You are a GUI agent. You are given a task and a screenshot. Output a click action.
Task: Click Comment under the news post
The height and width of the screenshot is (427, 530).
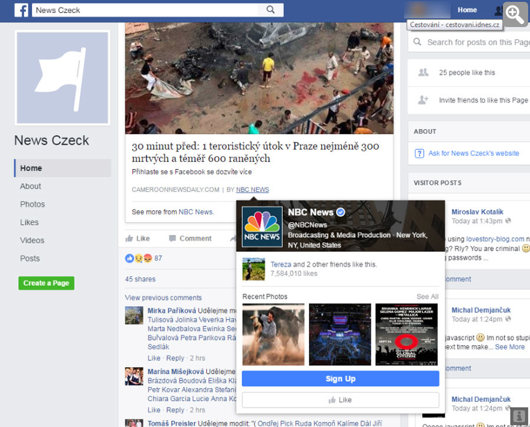pos(190,239)
